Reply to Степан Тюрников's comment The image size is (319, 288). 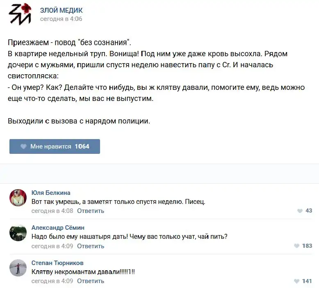tap(91, 281)
